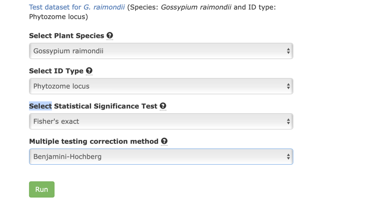Click the arrows on Benjamini-Hochberg selector
The image size is (369, 208).
point(288,157)
